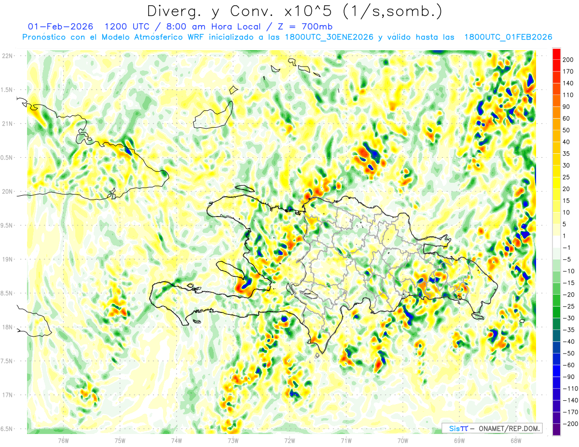
Task: Click the dark purple bottom segment of color scale
Action: (x=556, y=430)
